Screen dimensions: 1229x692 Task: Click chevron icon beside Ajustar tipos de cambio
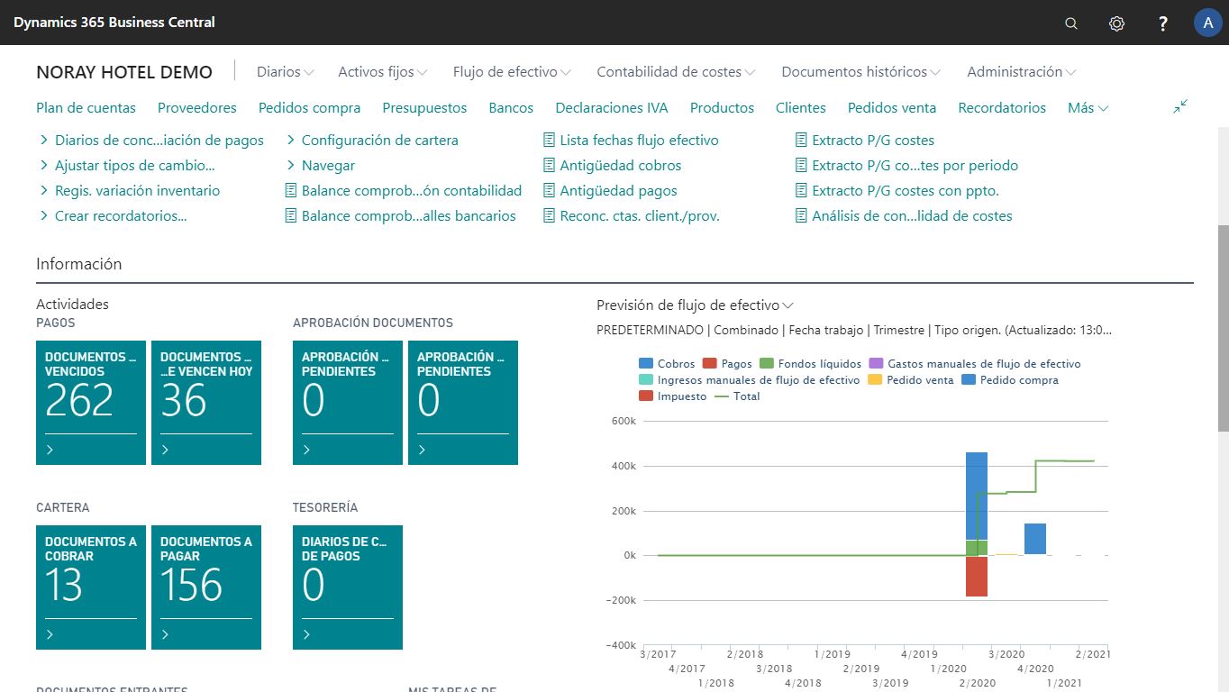[x=44, y=165]
